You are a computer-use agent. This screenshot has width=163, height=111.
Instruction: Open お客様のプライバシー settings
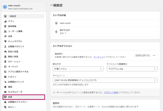pos(24,102)
